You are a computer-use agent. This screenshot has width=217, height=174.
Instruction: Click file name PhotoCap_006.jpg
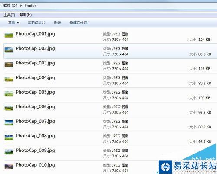click(36, 107)
